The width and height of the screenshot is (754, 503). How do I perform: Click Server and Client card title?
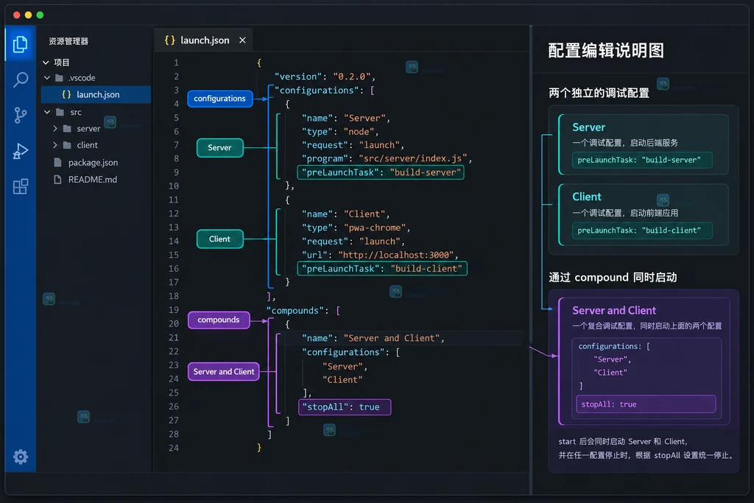(x=614, y=311)
